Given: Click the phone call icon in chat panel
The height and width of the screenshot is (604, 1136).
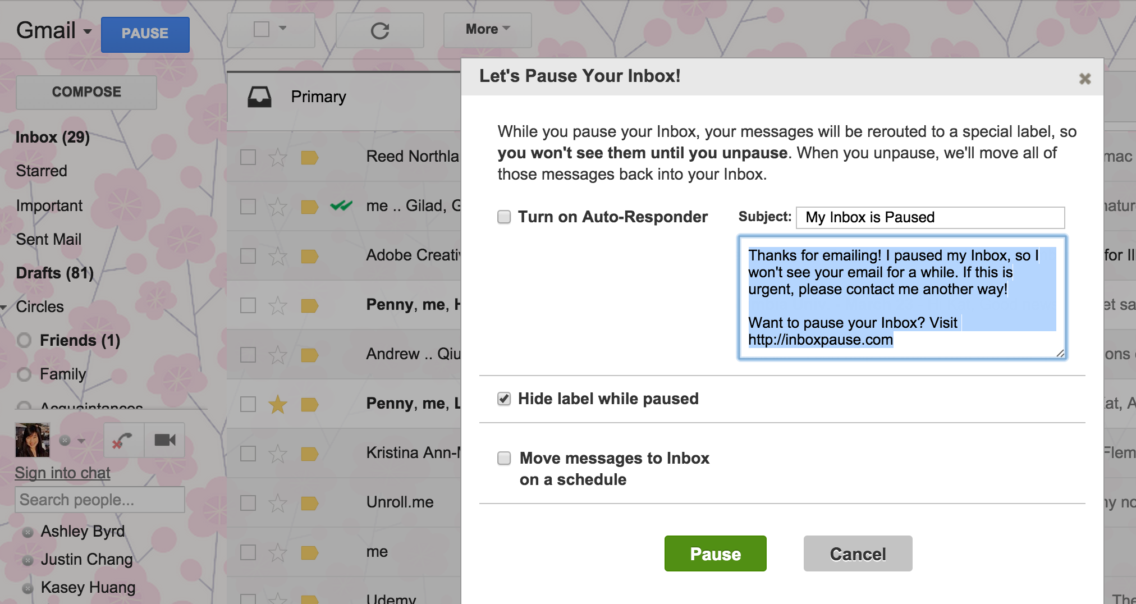Looking at the screenshot, I should 123,440.
